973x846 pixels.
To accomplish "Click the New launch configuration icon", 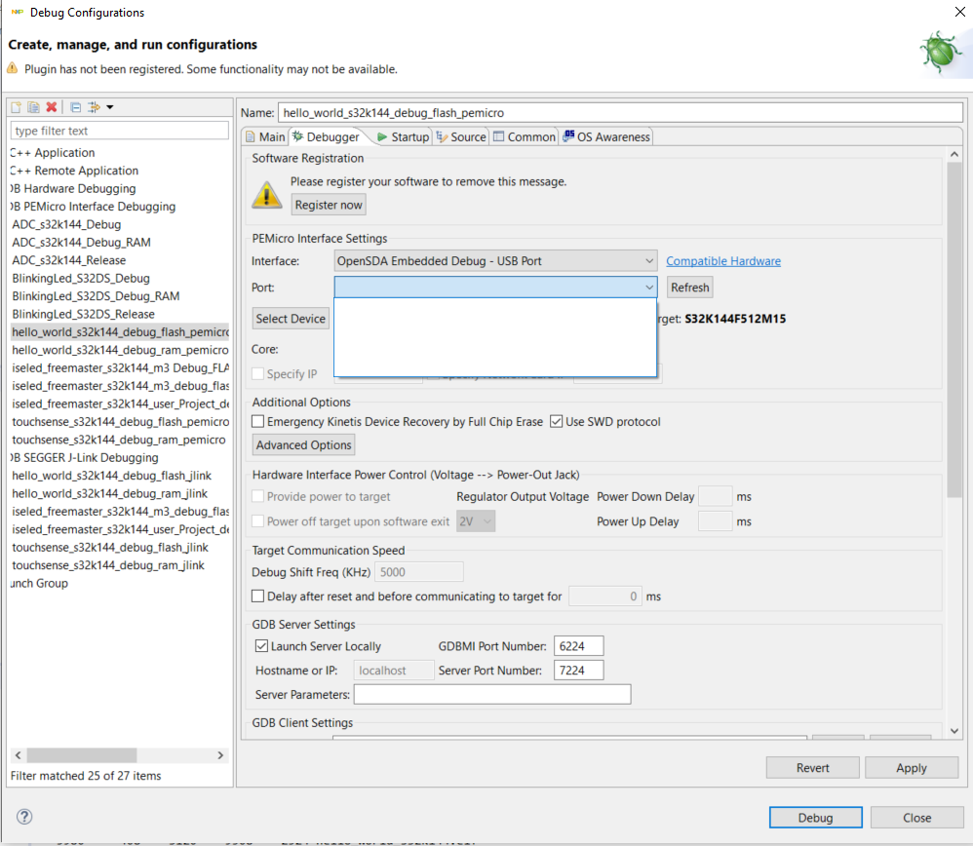I will [x=17, y=107].
